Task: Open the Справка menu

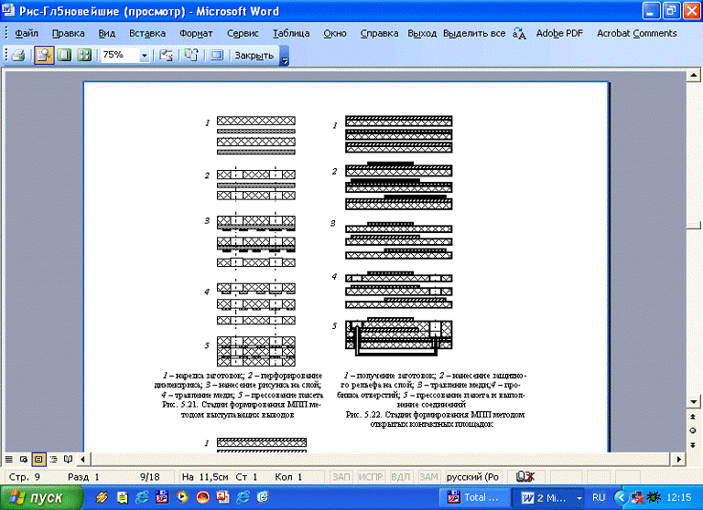Action: pyautogui.click(x=379, y=33)
